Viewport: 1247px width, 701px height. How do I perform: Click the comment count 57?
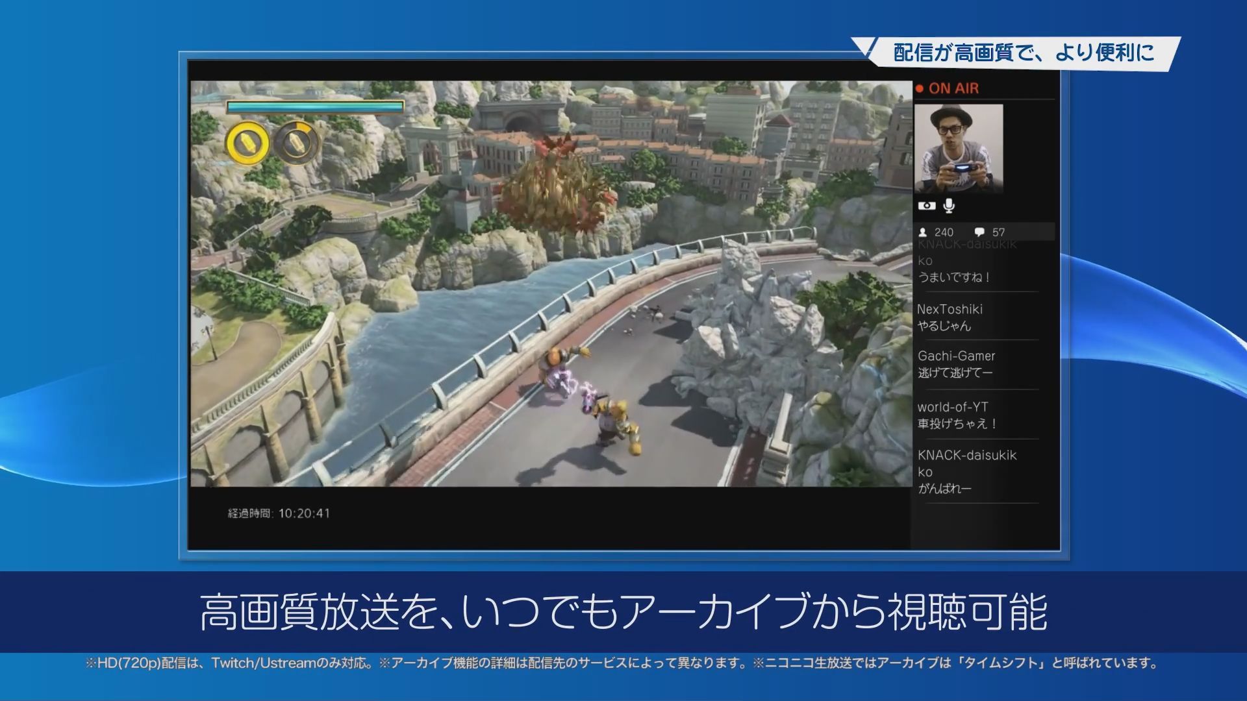[998, 232]
